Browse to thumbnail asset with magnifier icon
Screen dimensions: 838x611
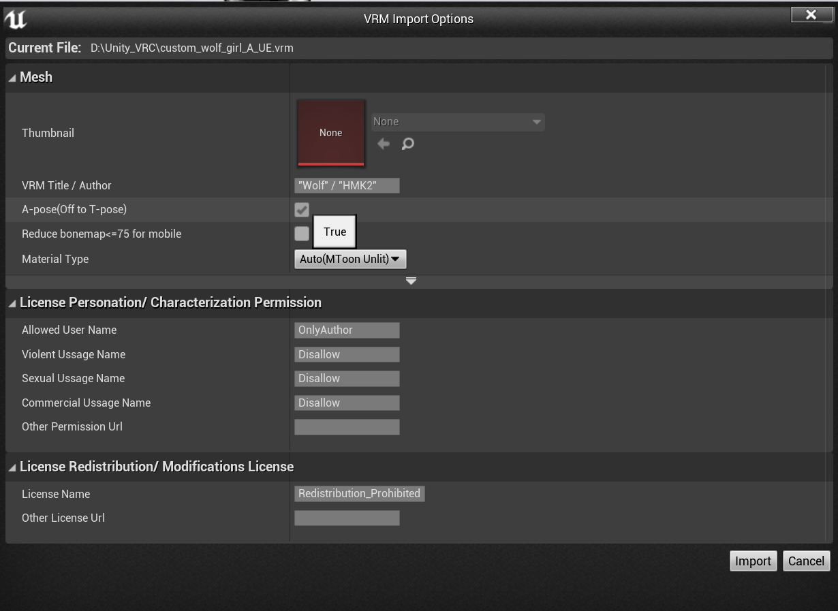point(407,144)
